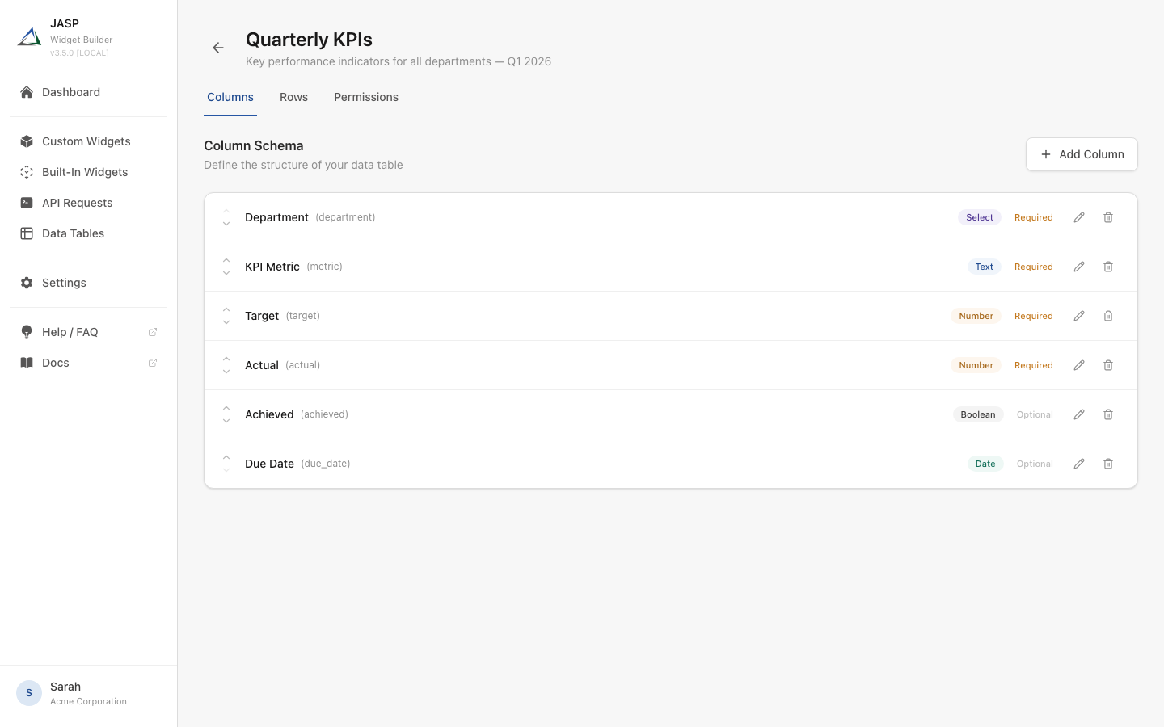Edit the Department column with pencil icon
Image resolution: width=1164 pixels, height=727 pixels.
click(x=1079, y=217)
